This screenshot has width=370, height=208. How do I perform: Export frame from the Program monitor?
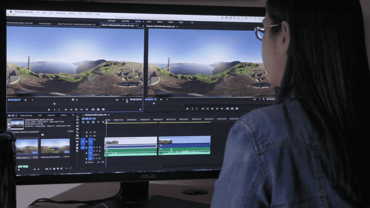pos(237,109)
